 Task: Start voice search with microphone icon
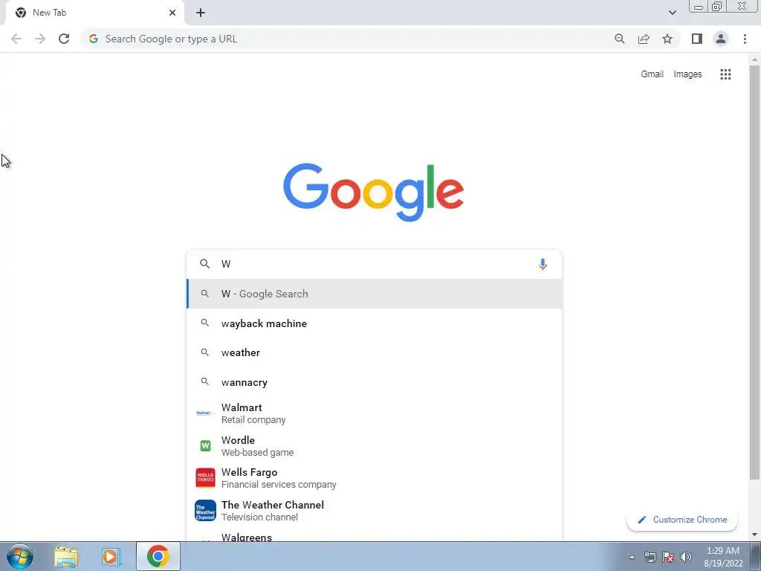[x=543, y=264]
